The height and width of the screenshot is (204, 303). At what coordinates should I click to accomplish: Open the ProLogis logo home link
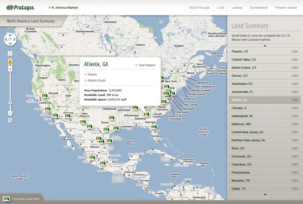pos(21,7)
